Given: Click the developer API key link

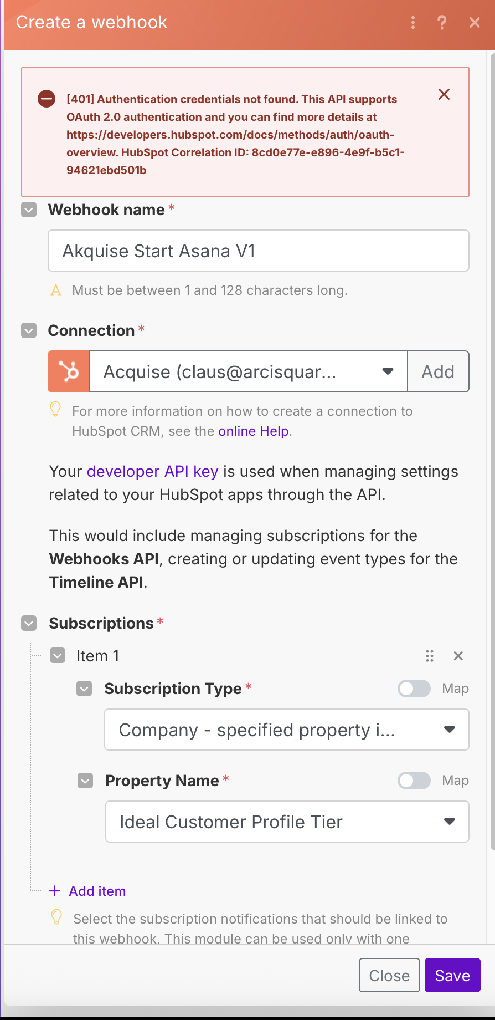Looking at the screenshot, I should point(152,471).
